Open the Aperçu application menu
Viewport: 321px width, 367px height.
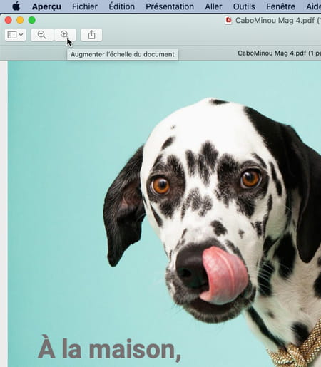point(46,6)
